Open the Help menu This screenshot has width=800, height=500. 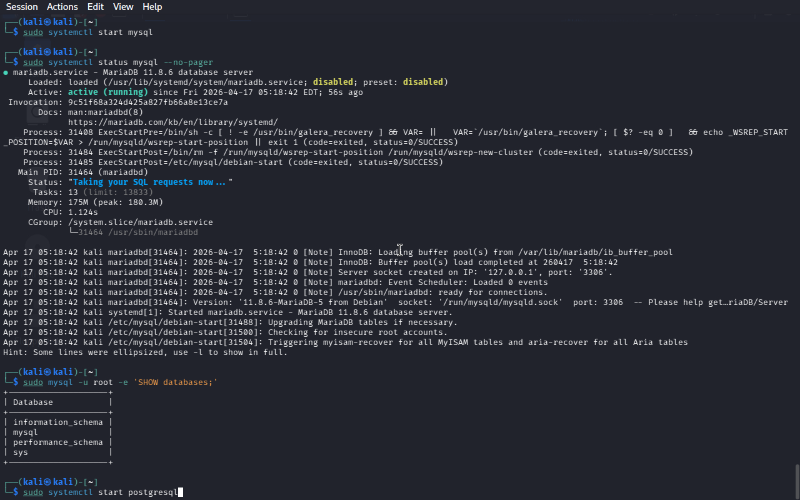(152, 7)
